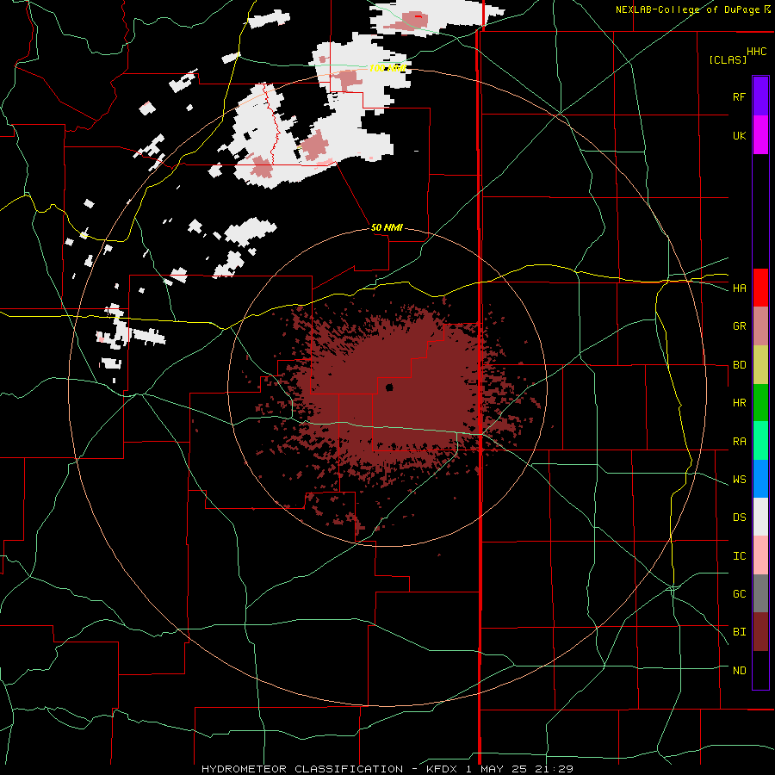Click the BI dark-red legend swatch

pos(760,632)
